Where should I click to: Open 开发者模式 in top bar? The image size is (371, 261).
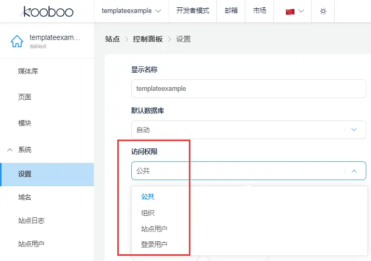pyautogui.click(x=193, y=11)
